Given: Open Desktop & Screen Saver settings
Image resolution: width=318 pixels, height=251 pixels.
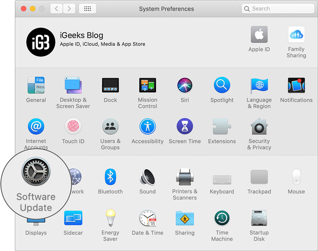Looking at the screenshot, I should pos(73,85).
